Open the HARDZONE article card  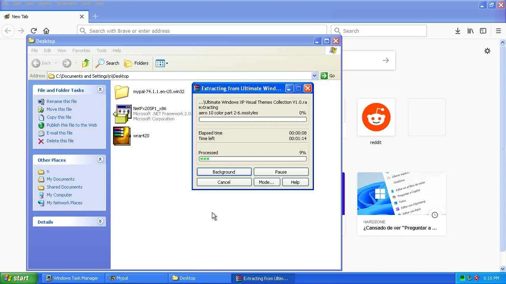(401, 204)
